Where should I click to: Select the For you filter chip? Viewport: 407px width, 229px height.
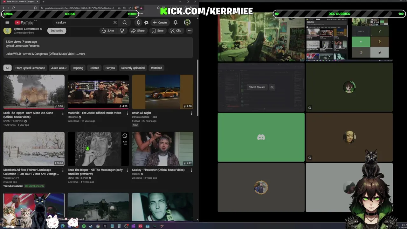[x=110, y=68]
